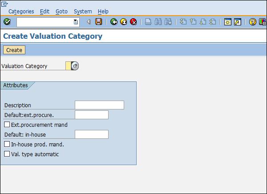Collapse command field with left arrow
Image resolution: width=267 pixels, height=194 pixels.
[89, 22]
